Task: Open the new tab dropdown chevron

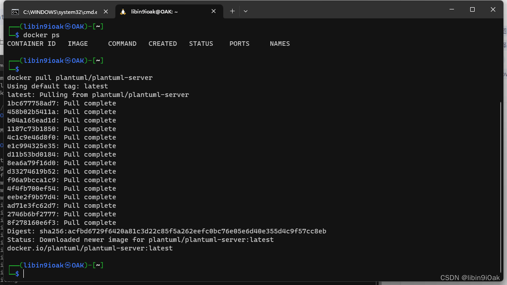Action: (245, 11)
